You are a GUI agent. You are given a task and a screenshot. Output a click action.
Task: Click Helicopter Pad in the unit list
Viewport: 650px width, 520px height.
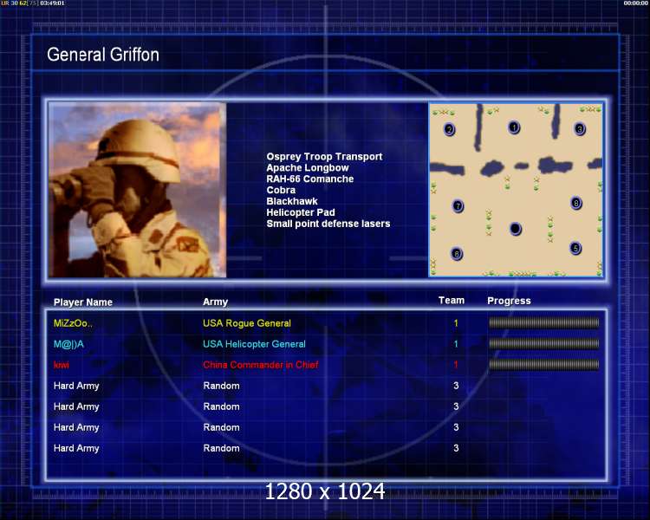tap(301, 212)
